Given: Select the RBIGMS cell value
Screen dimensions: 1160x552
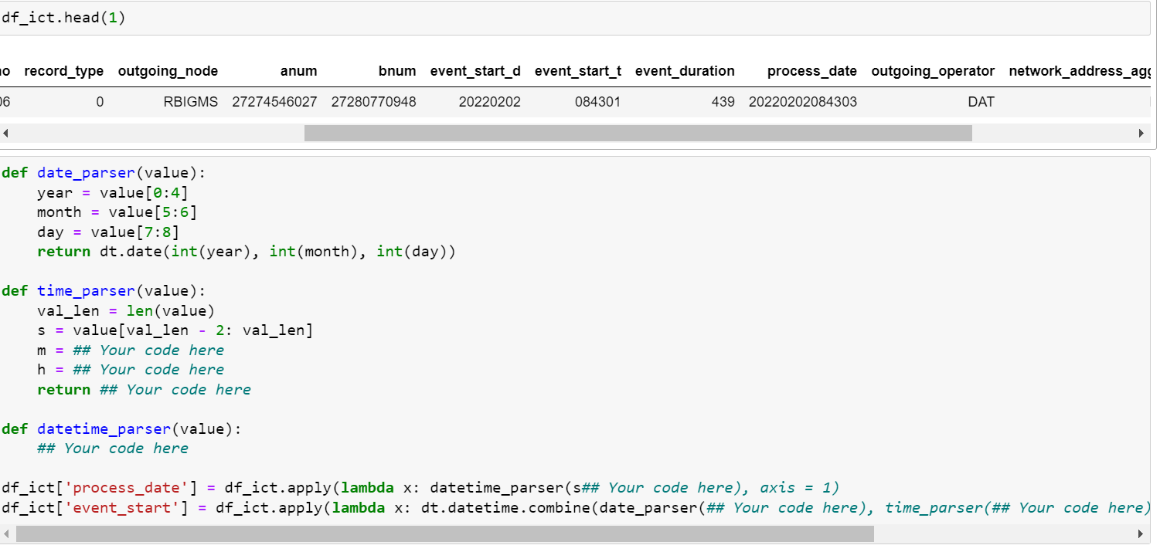Looking at the screenshot, I should tap(190, 101).
